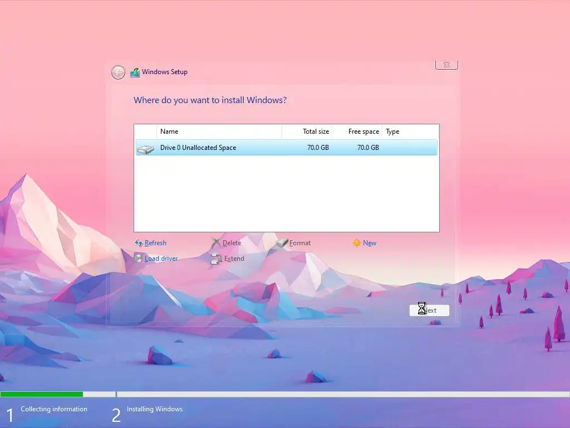The width and height of the screenshot is (570, 428).
Task: Click the green setup progress bar
Action: pos(41,394)
